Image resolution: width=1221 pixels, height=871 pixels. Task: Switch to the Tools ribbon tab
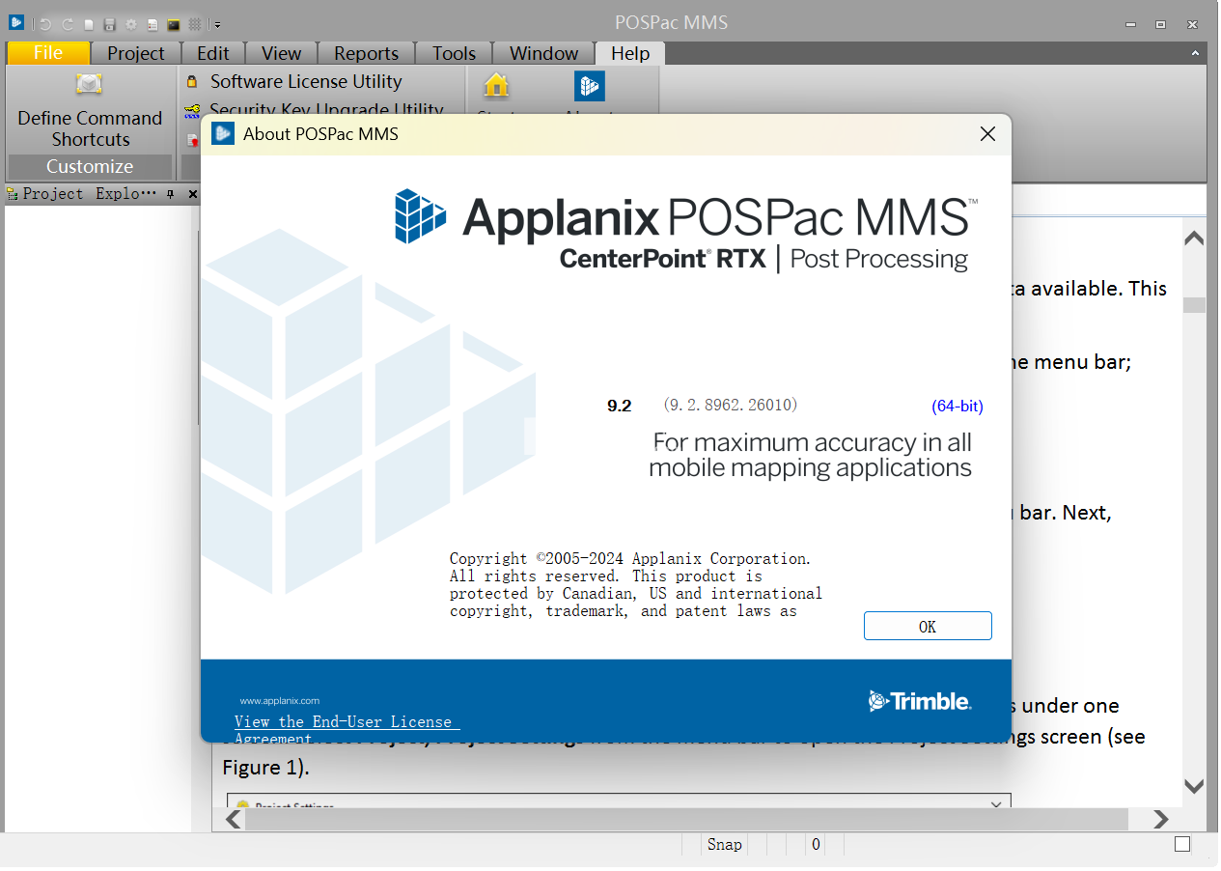click(455, 53)
